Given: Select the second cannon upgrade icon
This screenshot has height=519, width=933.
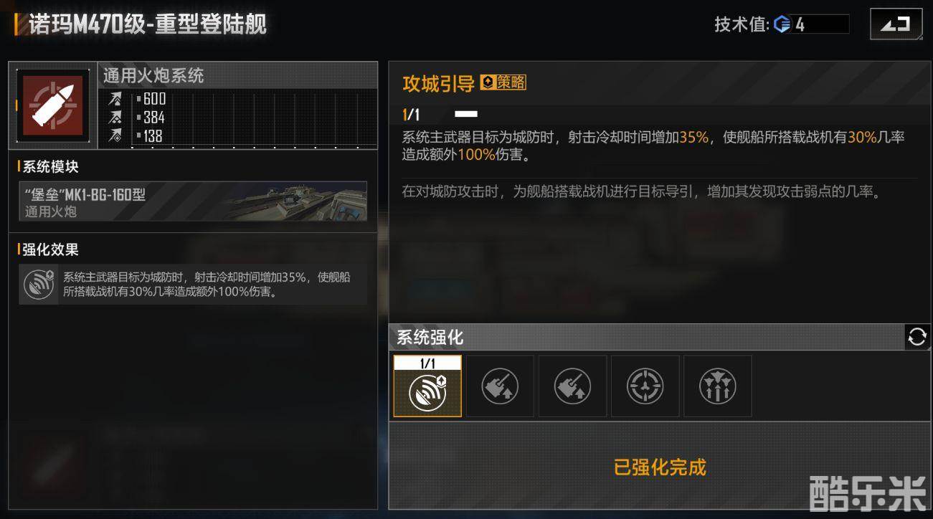Looking at the screenshot, I should point(500,386).
